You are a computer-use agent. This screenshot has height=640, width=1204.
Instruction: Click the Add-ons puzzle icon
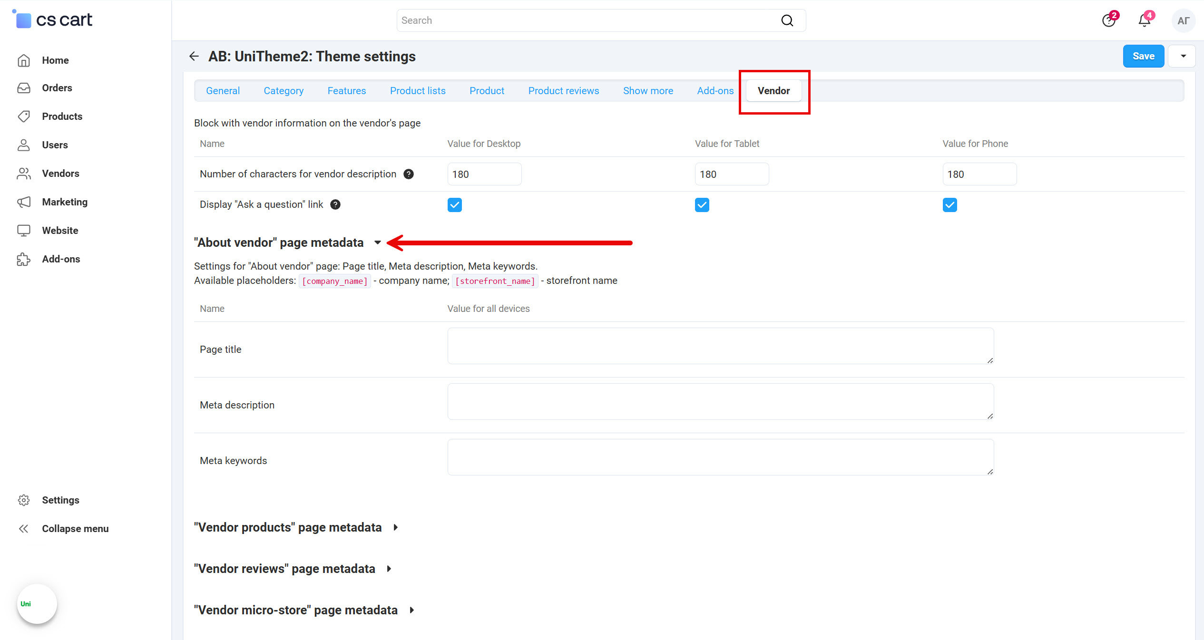tap(24, 259)
